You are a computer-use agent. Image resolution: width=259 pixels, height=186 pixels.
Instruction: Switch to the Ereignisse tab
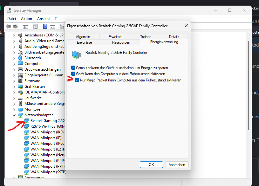pyautogui.click(x=85, y=42)
